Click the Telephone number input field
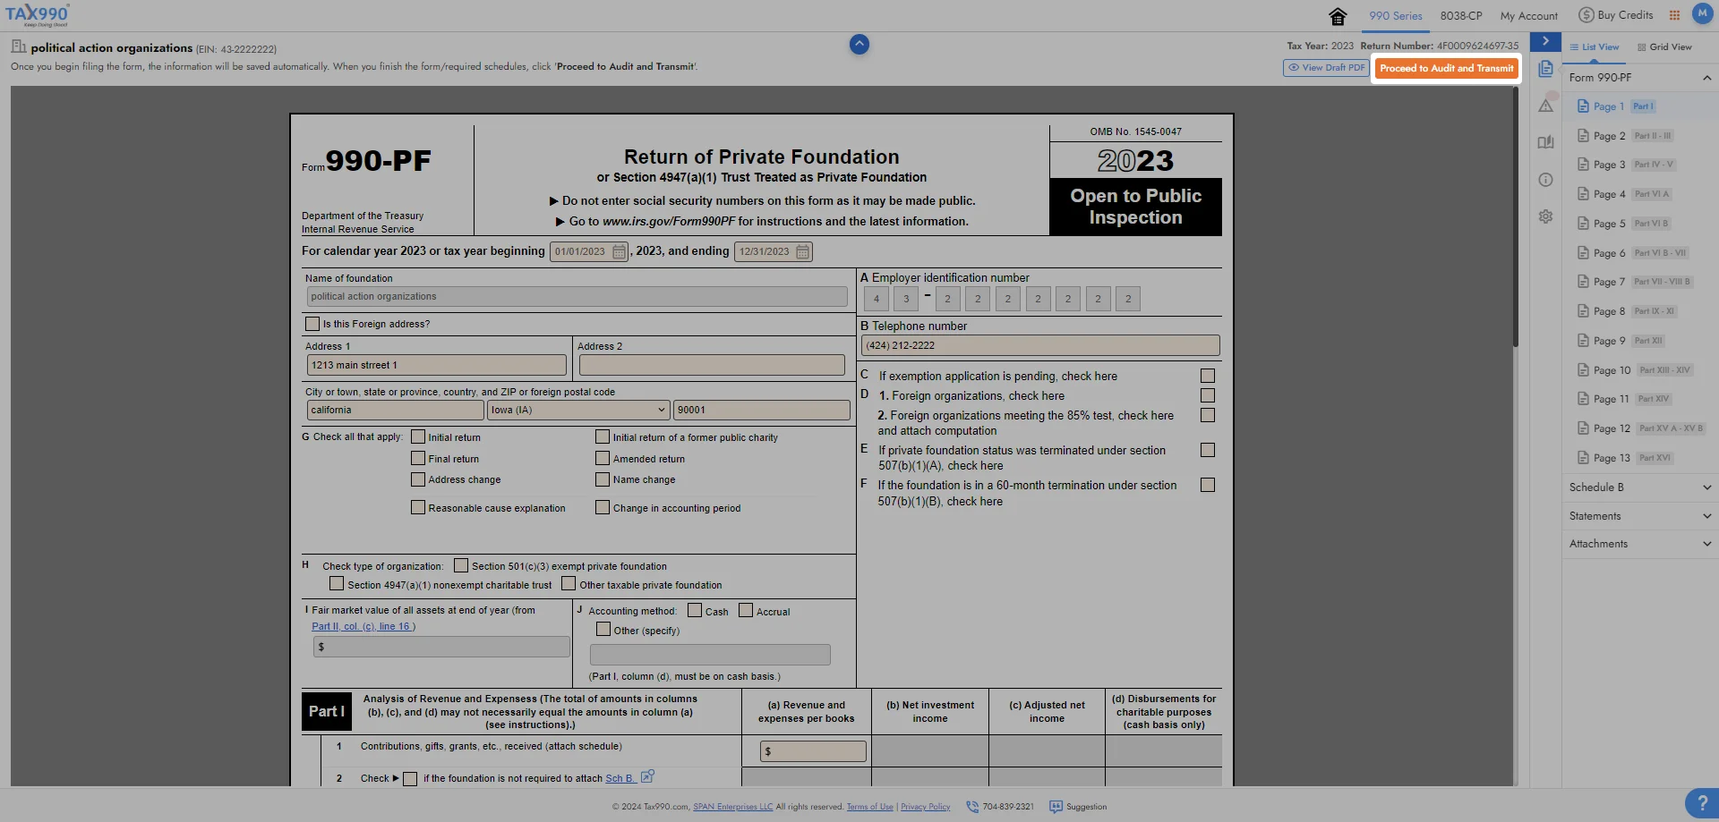This screenshot has width=1719, height=822. click(x=1039, y=345)
